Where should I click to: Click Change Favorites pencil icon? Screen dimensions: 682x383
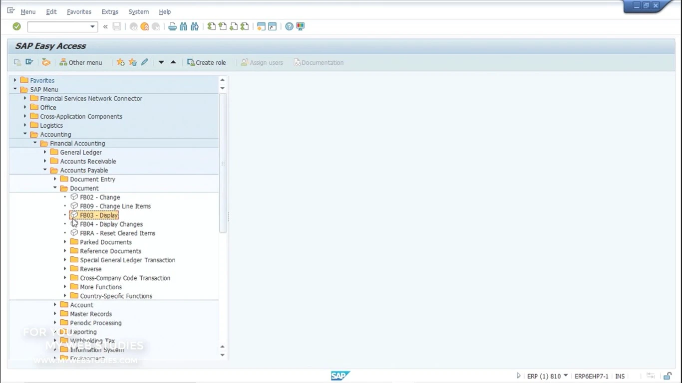pos(144,62)
